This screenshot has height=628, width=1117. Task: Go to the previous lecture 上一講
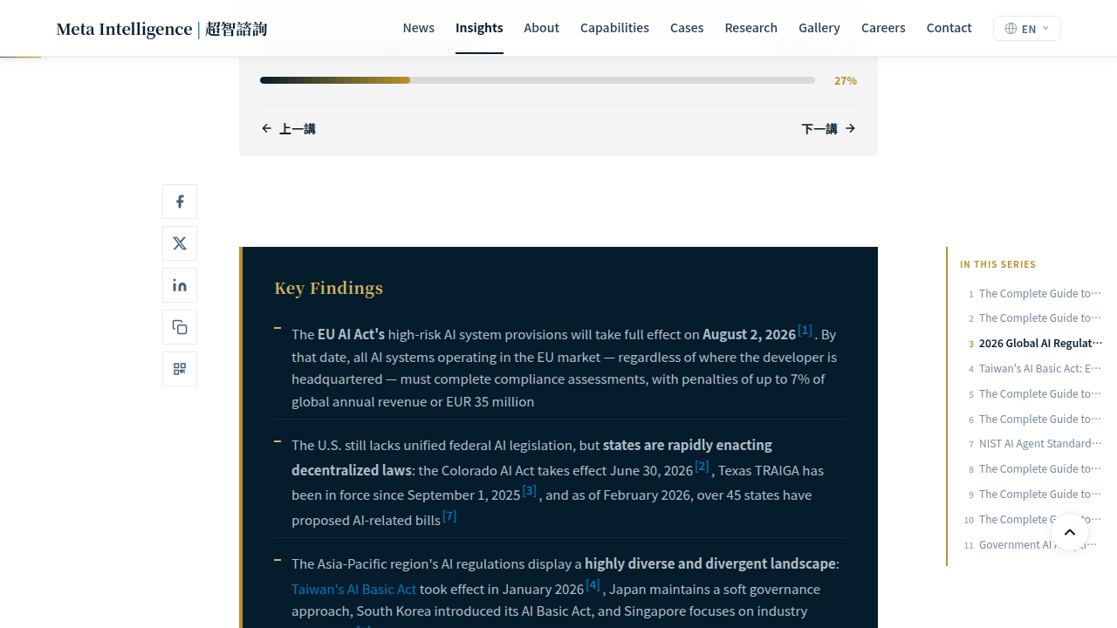(x=289, y=129)
